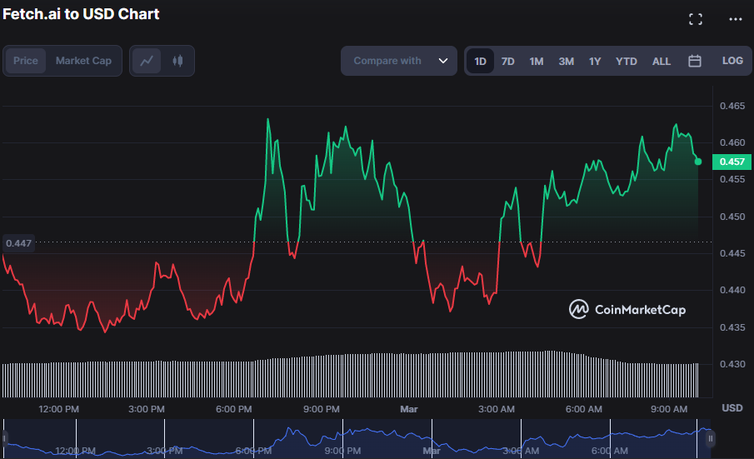Enter fullscreen chart mode
The width and height of the screenshot is (754, 459).
coord(695,19)
